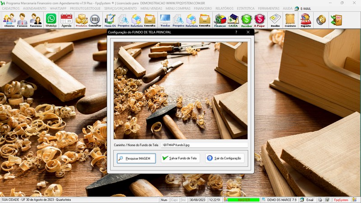361x203 pixels.
Task: Open the CADASTROS menu
Action: [x=10, y=8]
